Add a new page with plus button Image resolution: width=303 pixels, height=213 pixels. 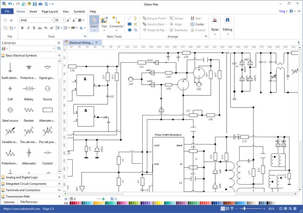tap(103, 199)
